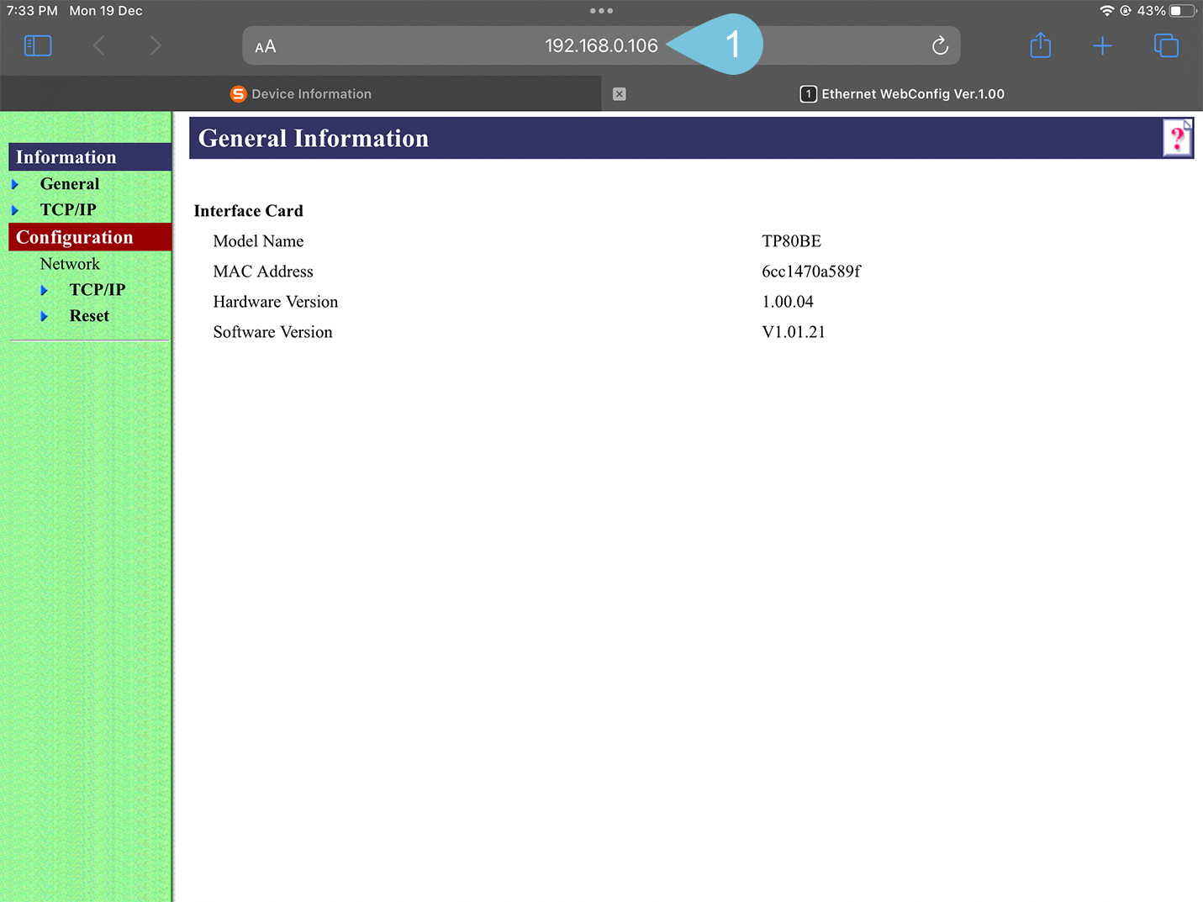
Task: Click the arrow beside Information TCP/IP
Action: coord(15,210)
